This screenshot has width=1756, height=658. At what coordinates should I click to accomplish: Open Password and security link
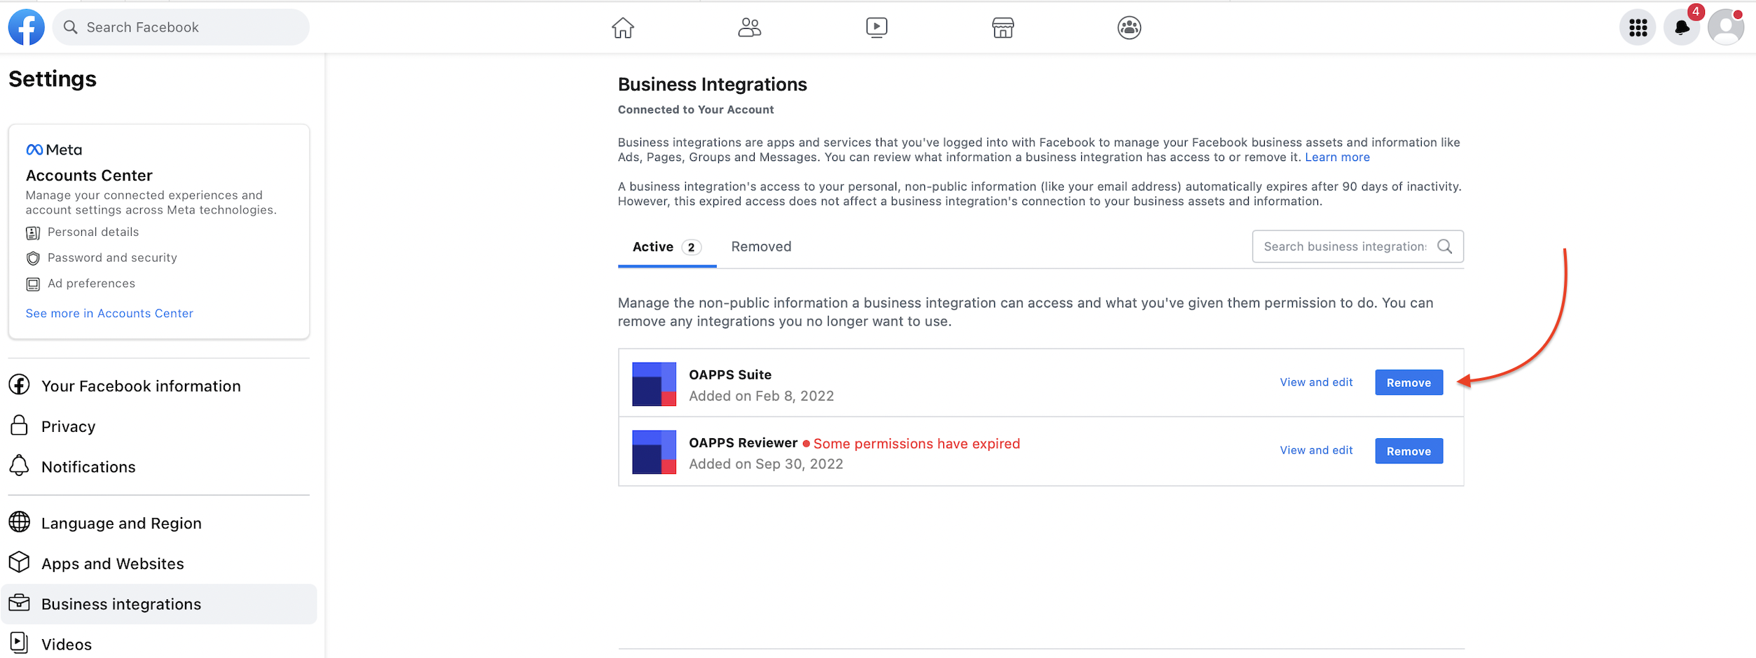pyautogui.click(x=112, y=258)
